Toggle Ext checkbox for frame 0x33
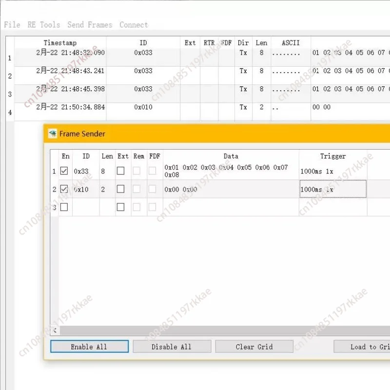Screen dimensions: 390x390 pyautogui.click(x=120, y=171)
